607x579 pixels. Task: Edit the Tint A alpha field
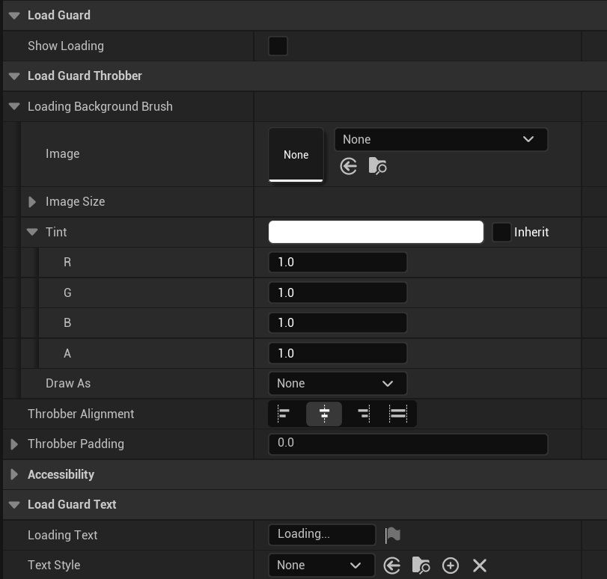pyautogui.click(x=338, y=353)
